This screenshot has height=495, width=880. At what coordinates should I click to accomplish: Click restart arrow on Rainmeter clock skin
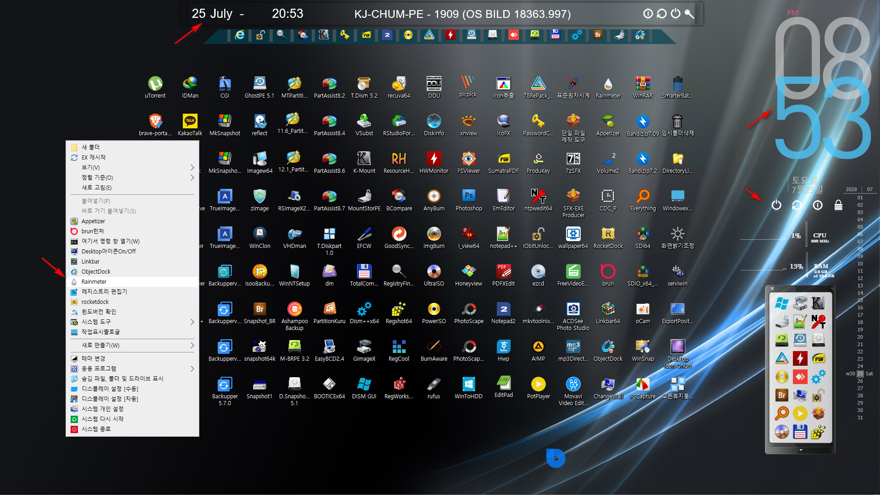[797, 205]
